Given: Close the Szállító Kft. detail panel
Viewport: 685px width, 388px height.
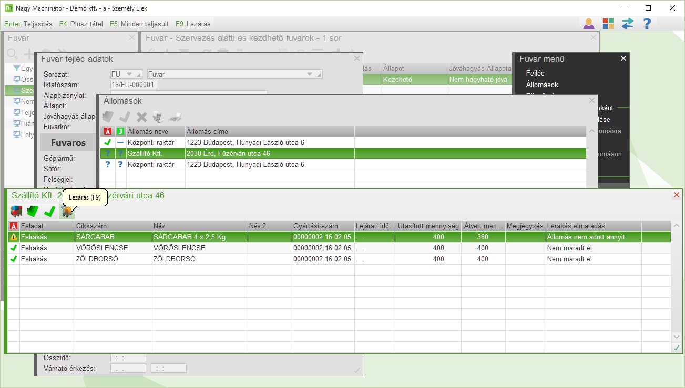Looking at the screenshot, I should [x=677, y=195].
